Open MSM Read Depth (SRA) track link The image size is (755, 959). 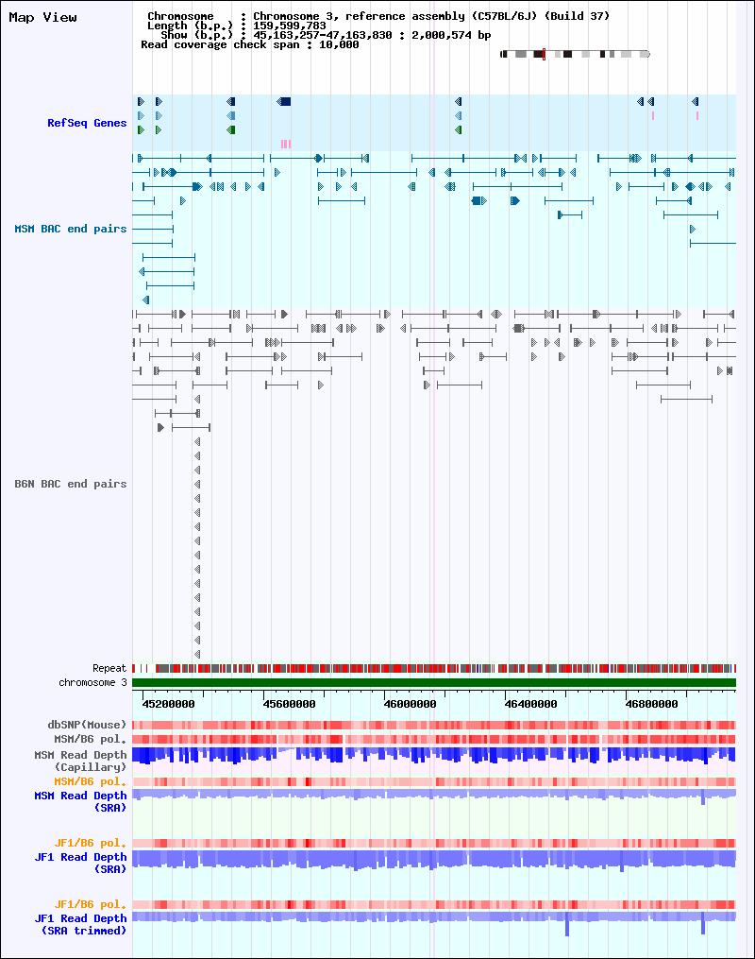[80, 801]
